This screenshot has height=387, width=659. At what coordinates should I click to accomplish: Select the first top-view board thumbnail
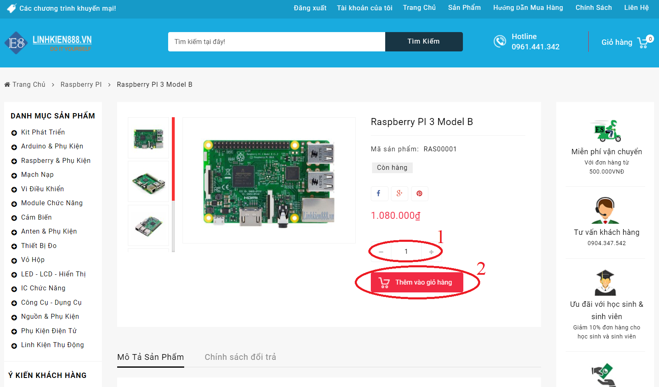tap(148, 138)
